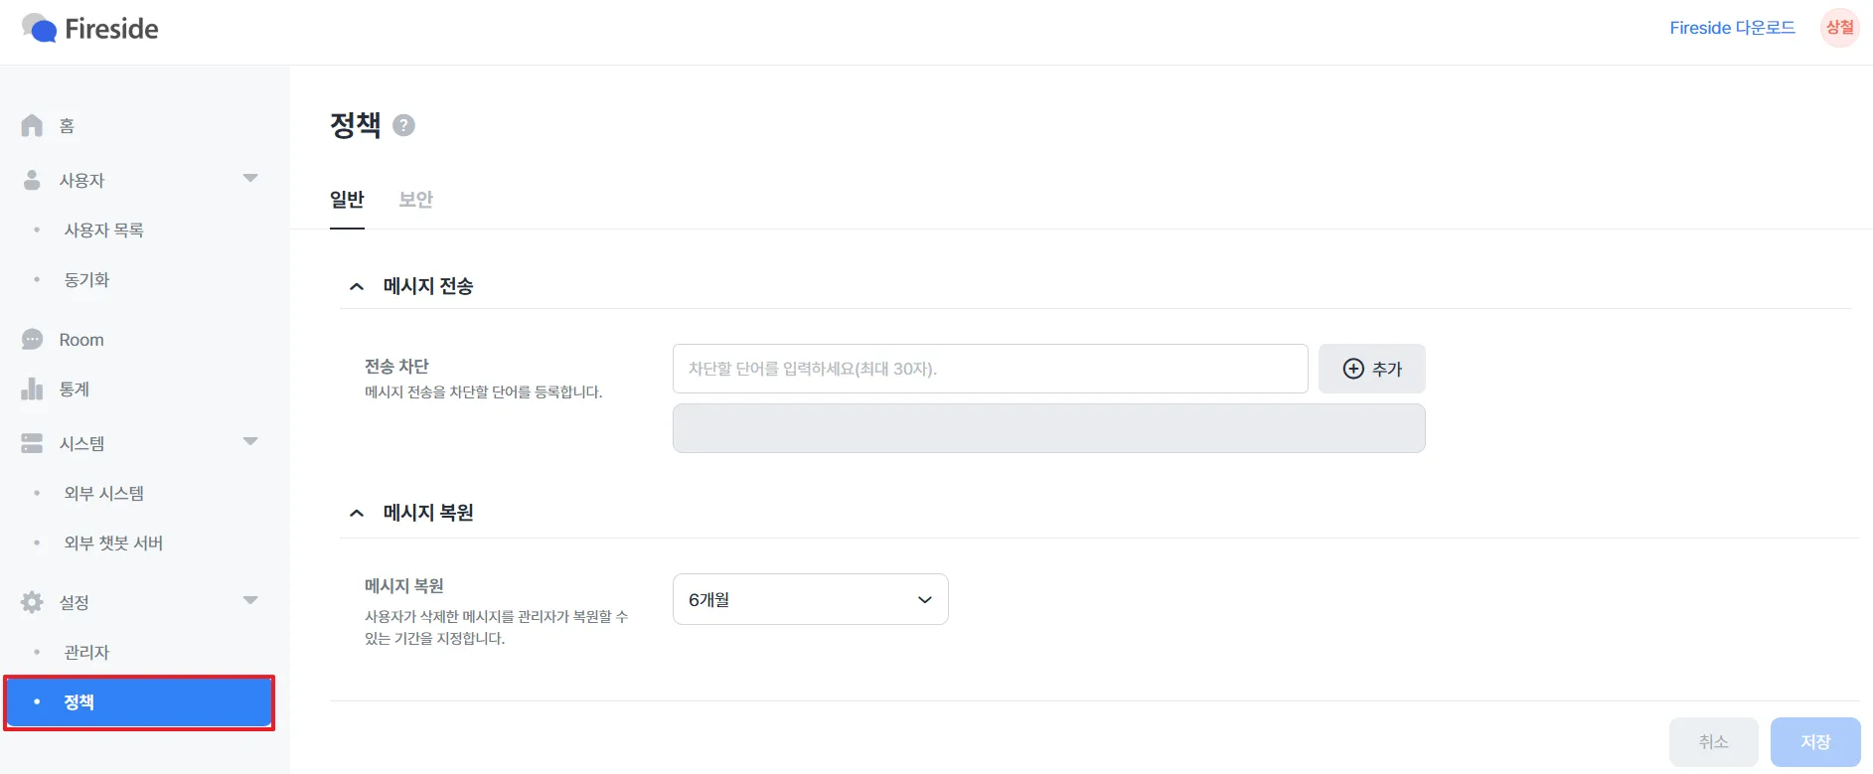Open the Fireside 다운로드 link
1873x774 pixels.
click(1732, 28)
